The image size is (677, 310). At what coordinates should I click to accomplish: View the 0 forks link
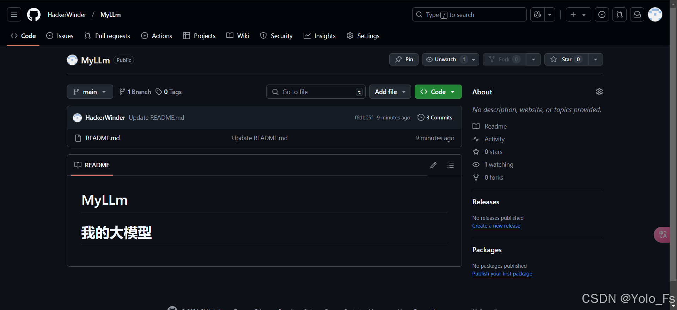coord(488,177)
